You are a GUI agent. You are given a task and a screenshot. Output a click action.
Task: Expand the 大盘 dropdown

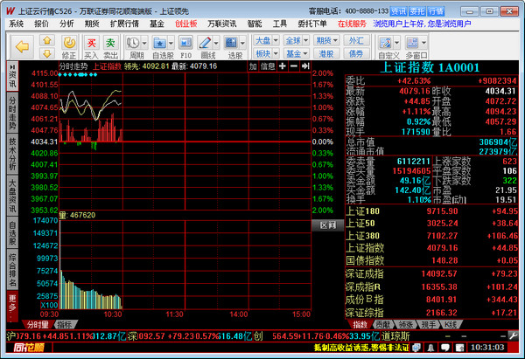[264, 40]
